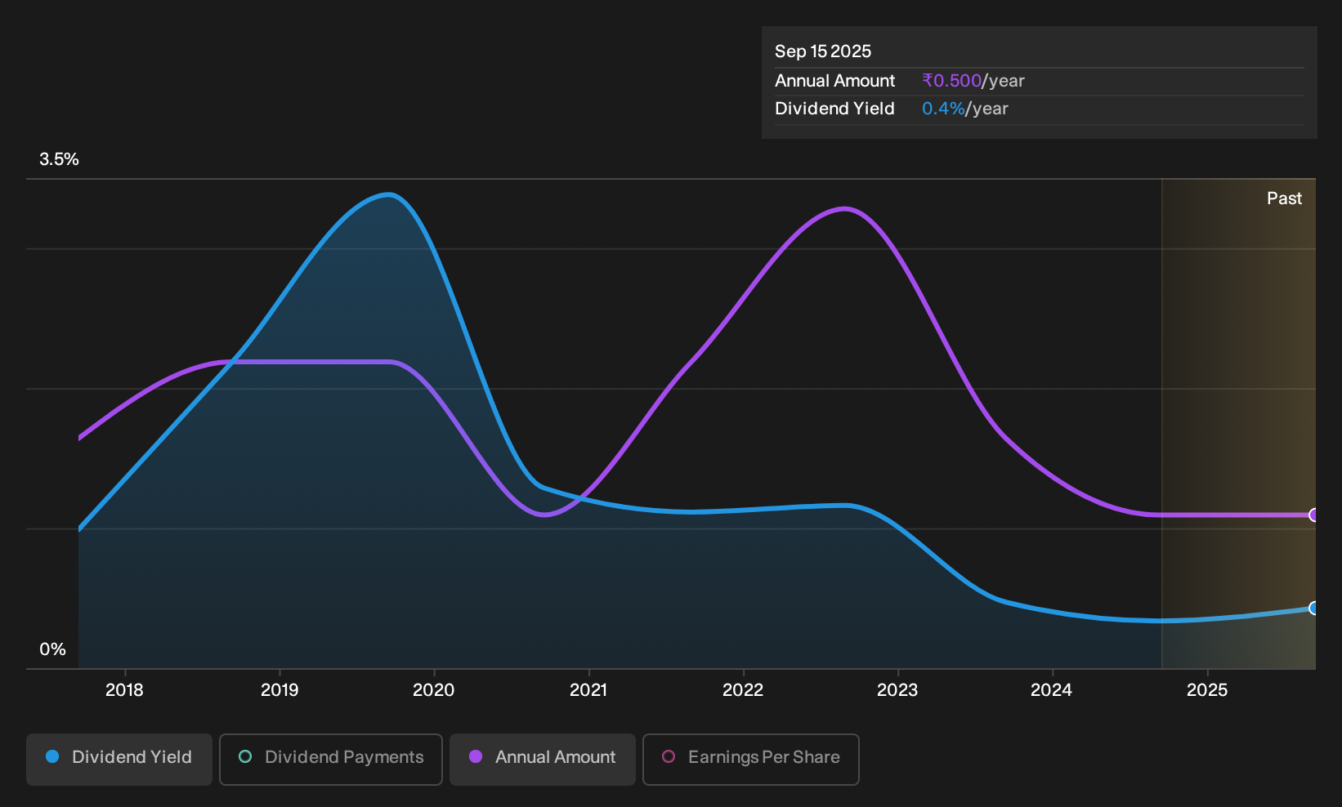This screenshot has width=1342, height=807.
Task: Click the 0% y-axis label
Action: [x=53, y=649]
